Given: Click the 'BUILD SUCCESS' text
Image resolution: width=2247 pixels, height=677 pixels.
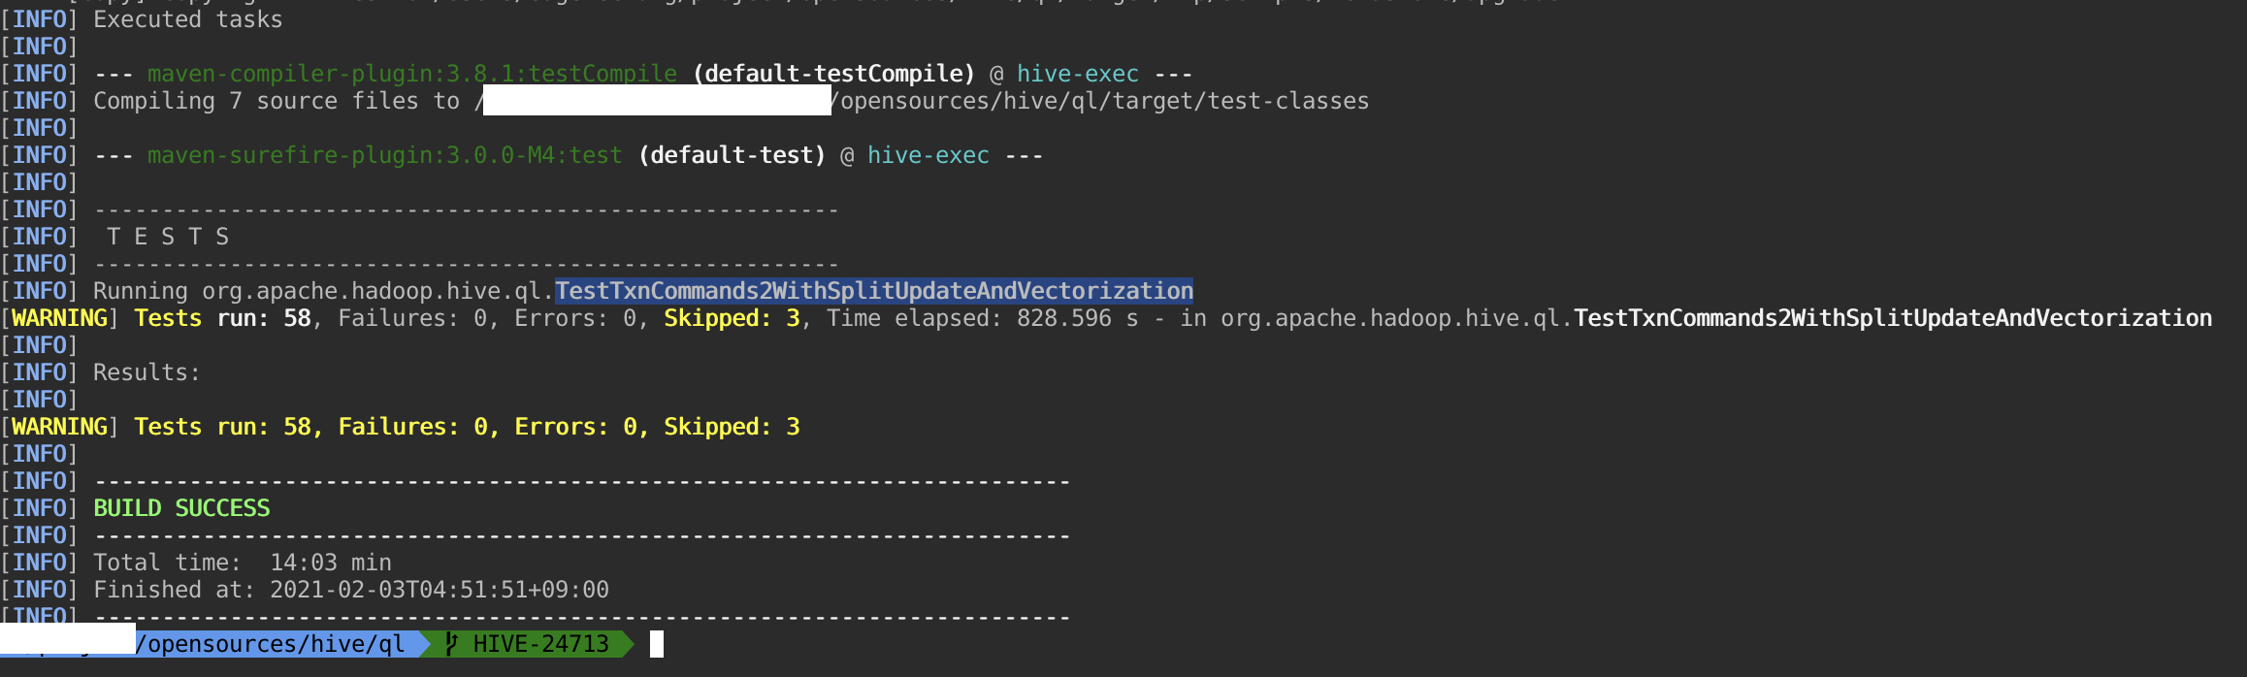Looking at the screenshot, I should click(181, 508).
